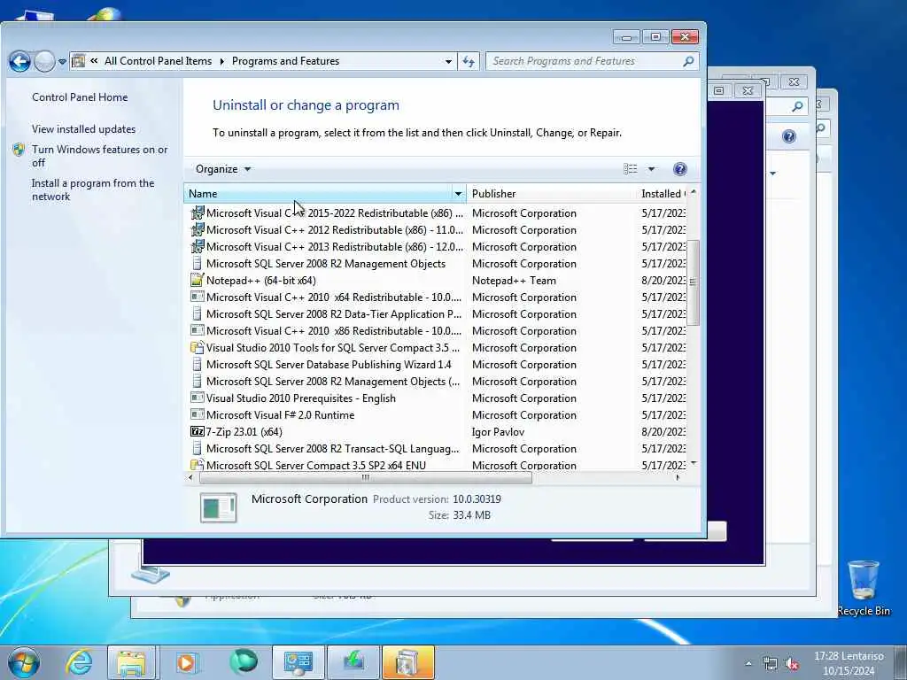Launch Internet Explorer from the taskbar
Screen dimensions: 907x680
[78, 662]
